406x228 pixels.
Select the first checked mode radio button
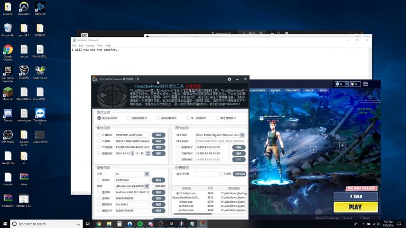(99, 118)
